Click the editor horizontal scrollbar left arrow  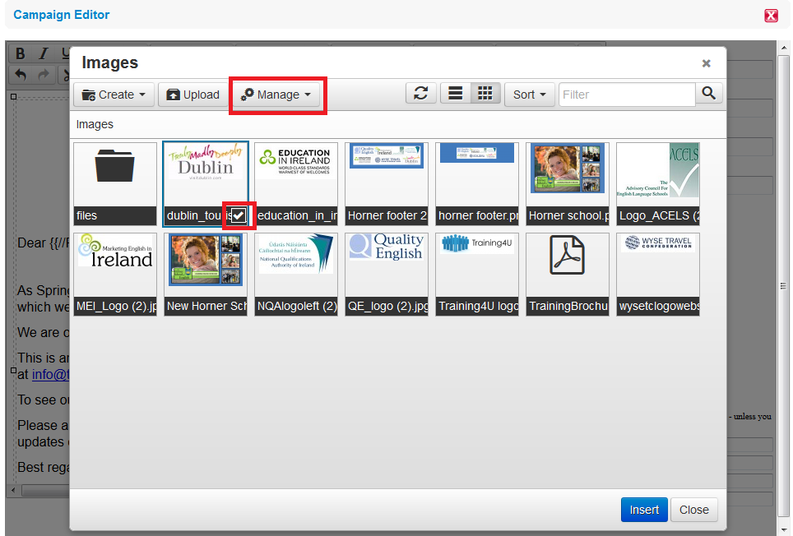tap(13, 490)
